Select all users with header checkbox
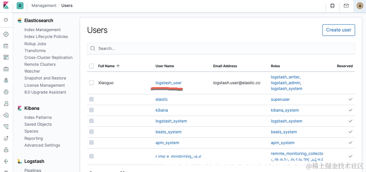Screen dimensions: 366x172 point(92,66)
